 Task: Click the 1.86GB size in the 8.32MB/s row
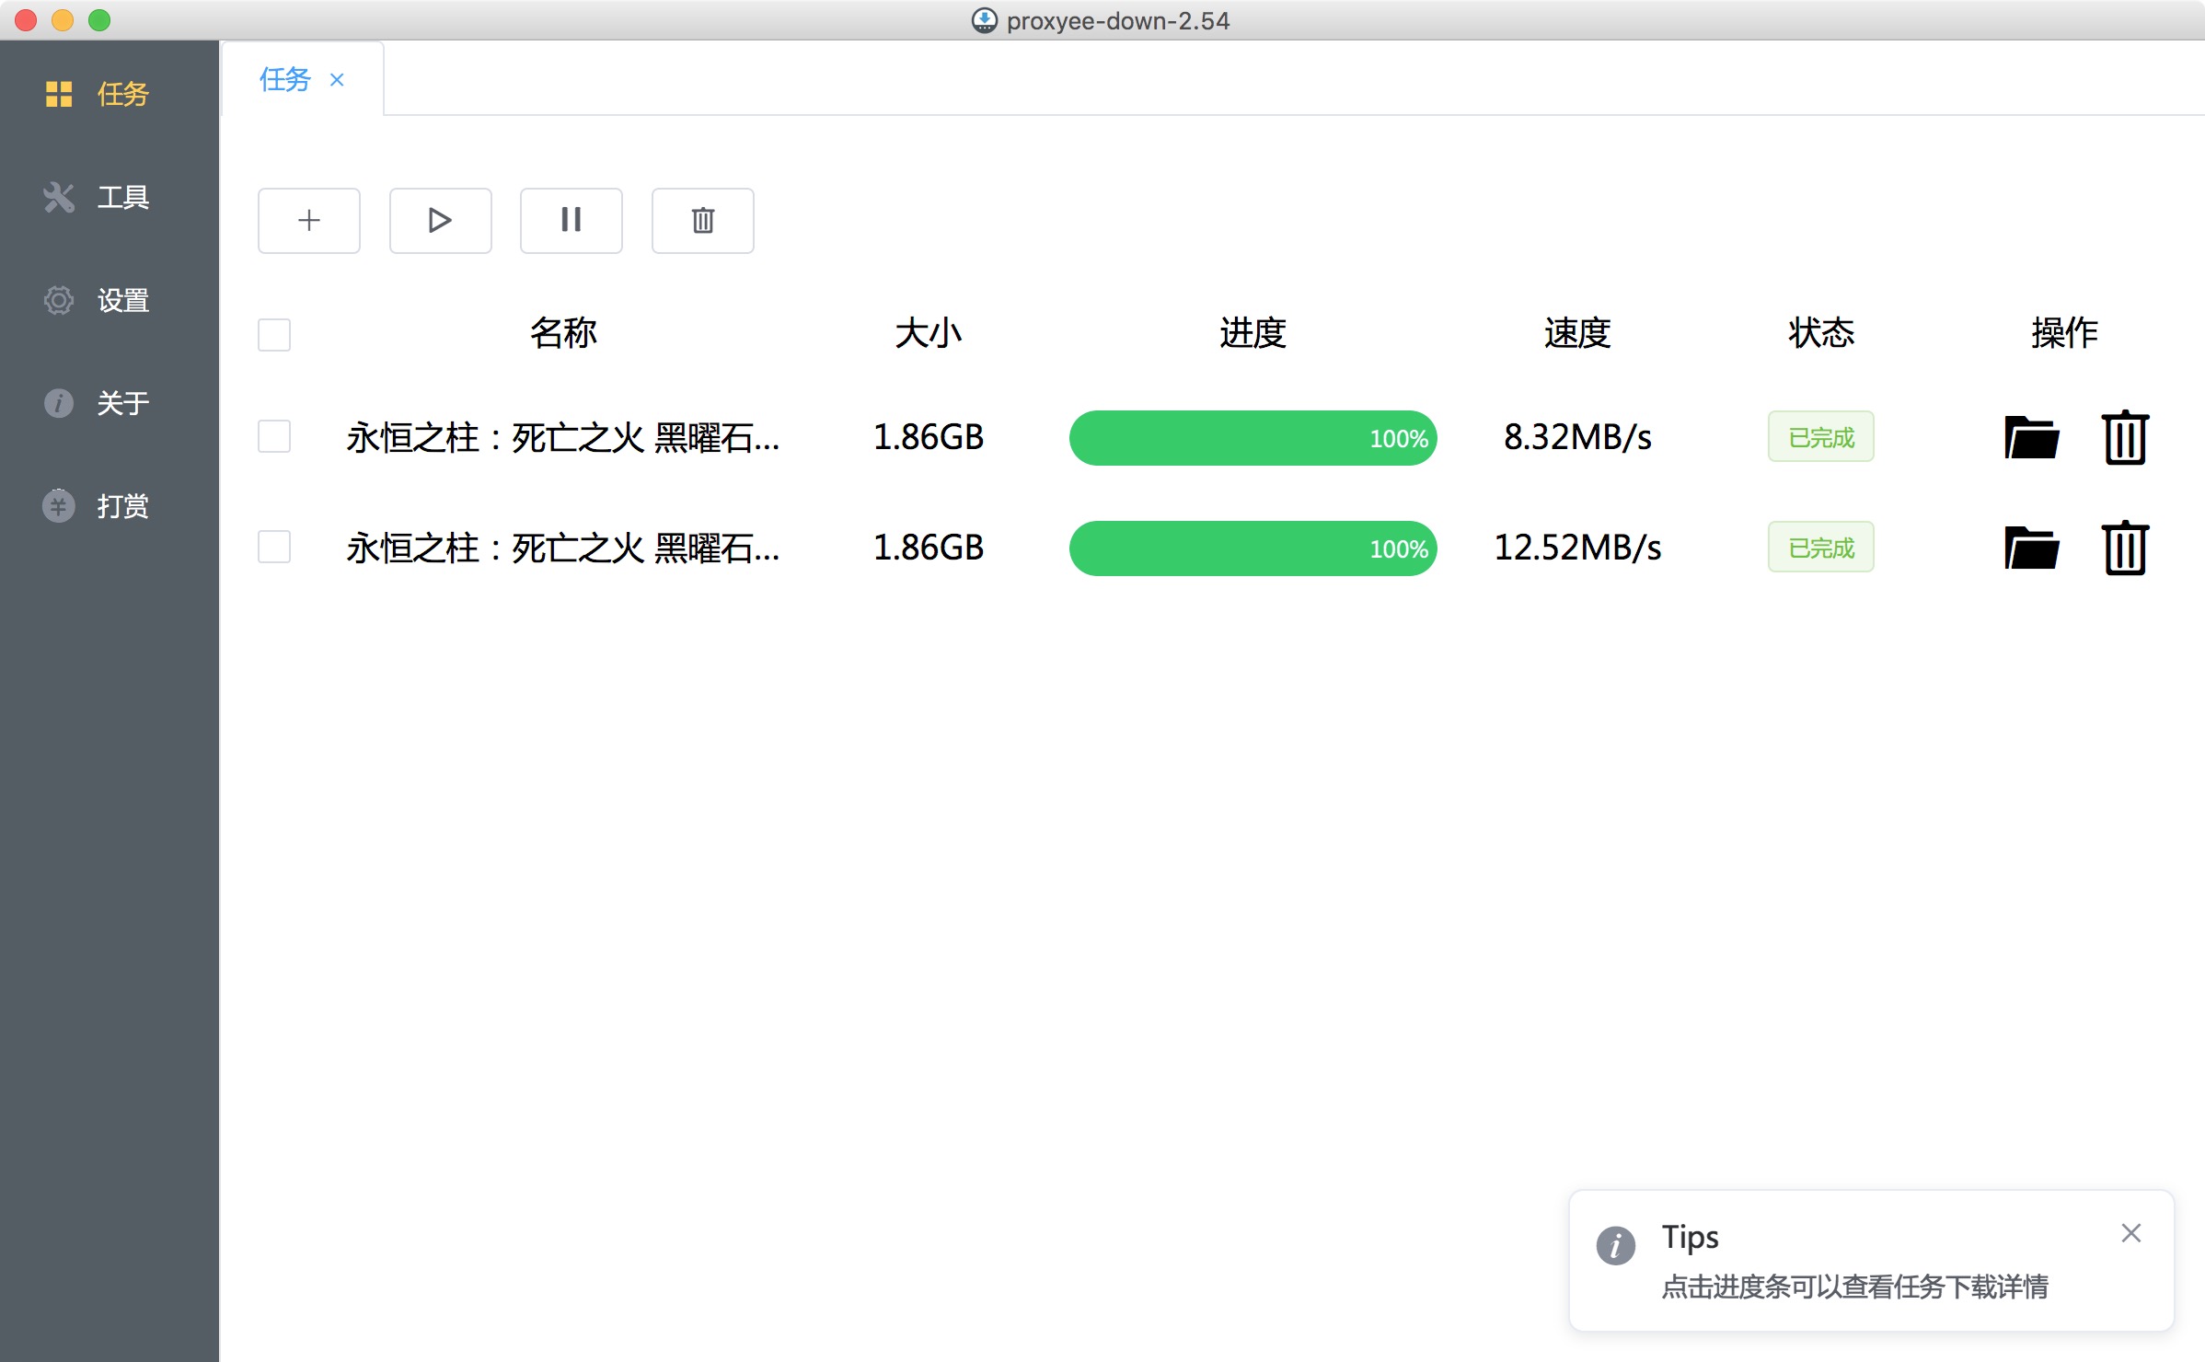[929, 437]
